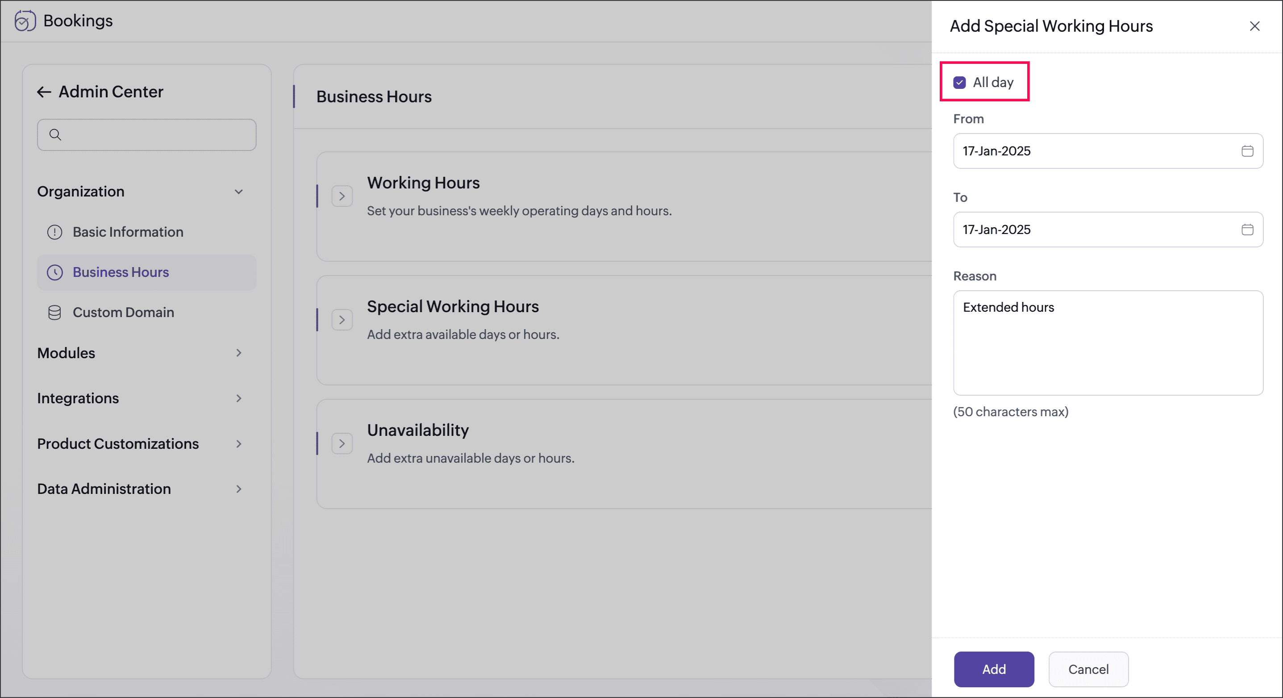Click the Add button
This screenshot has width=1283, height=698.
(x=994, y=669)
